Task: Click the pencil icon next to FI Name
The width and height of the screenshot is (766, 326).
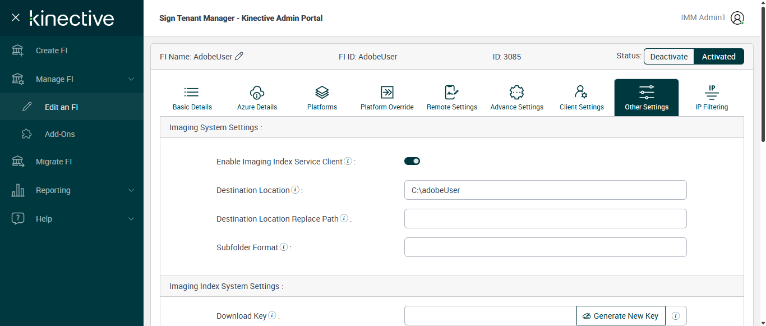Action: [x=239, y=56]
